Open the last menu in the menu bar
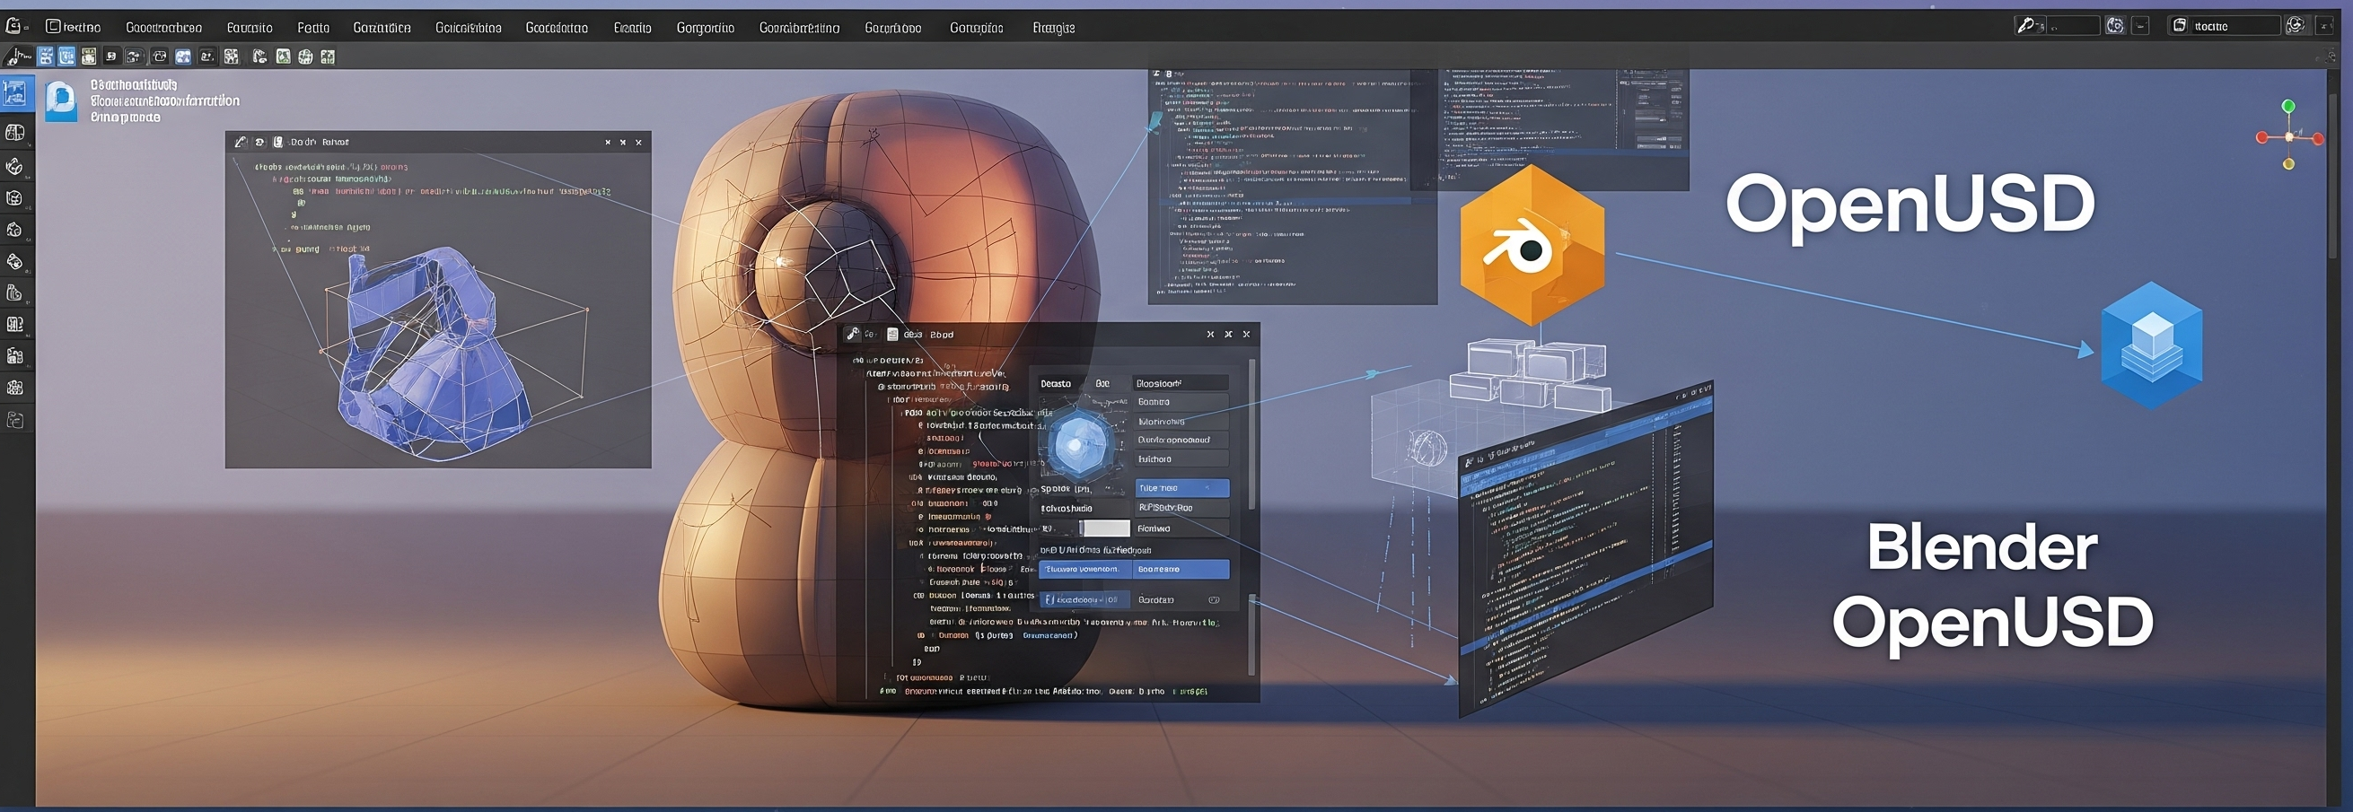The height and width of the screenshot is (812, 2353). [1052, 28]
